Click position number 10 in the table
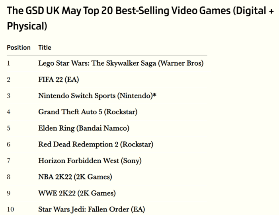The height and width of the screenshot is (215, 279). pos(10,209)
